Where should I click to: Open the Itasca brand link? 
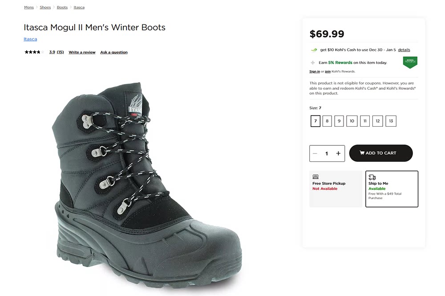coord(30,39)
